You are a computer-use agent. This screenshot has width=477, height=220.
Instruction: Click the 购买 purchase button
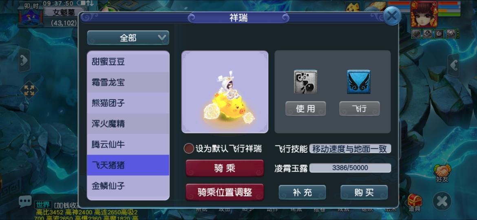tap(364, 192)
